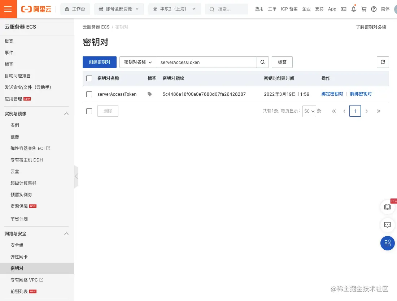
Task: Switch language via 简体
Action: (385, 9)
